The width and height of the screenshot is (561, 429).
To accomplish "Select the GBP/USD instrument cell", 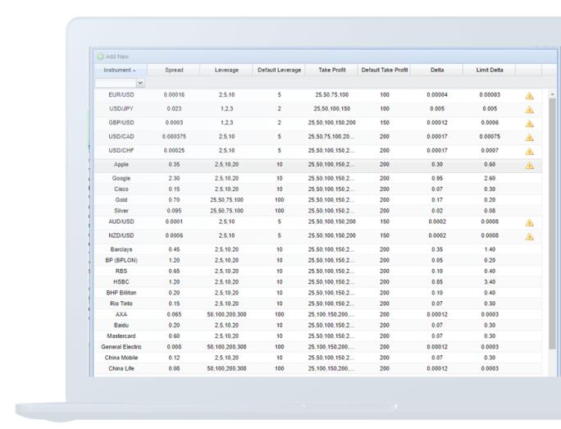I will 121,123.
